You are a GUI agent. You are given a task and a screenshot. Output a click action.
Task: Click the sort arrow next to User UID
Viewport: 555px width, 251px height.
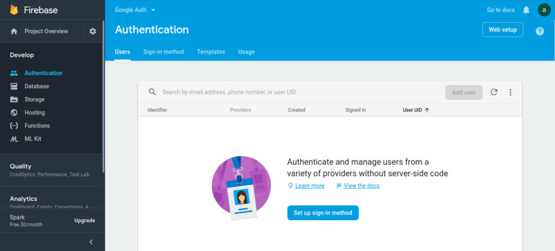(427, 110)
